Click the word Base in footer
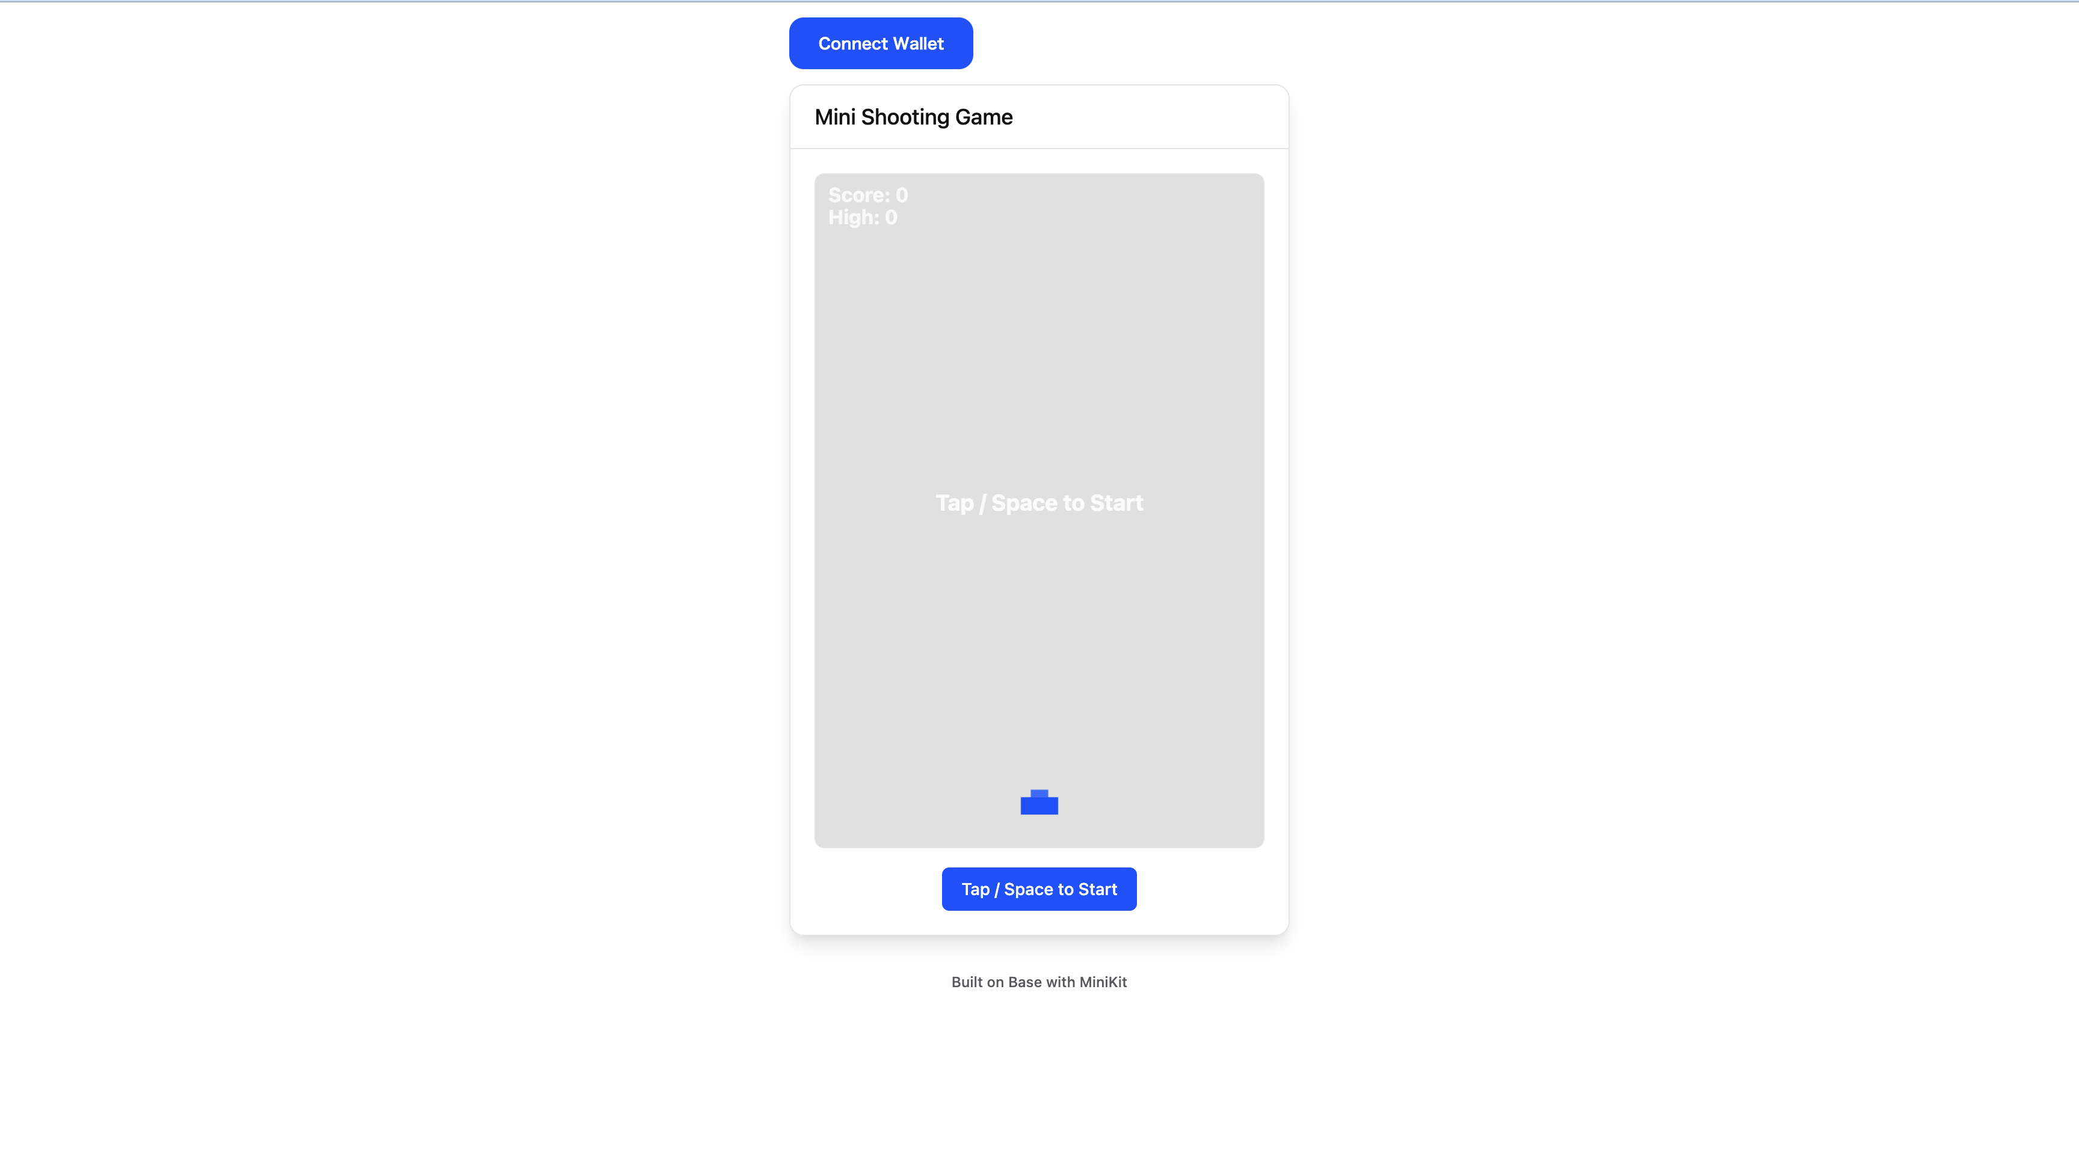2079x1155 pixels. click(x=1024, y=982)
